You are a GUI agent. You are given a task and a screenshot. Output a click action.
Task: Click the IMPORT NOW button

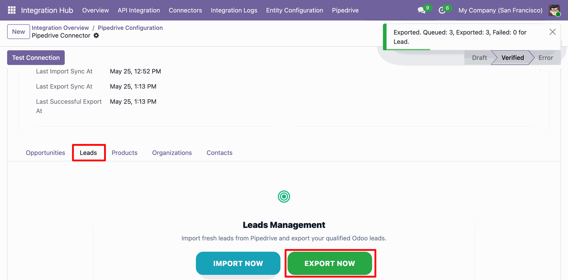(x=238, y=263)
